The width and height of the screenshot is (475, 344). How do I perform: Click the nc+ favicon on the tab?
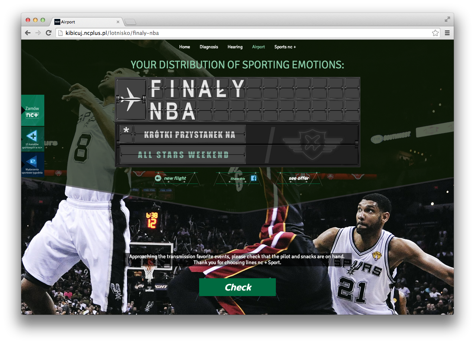[57, 22]
